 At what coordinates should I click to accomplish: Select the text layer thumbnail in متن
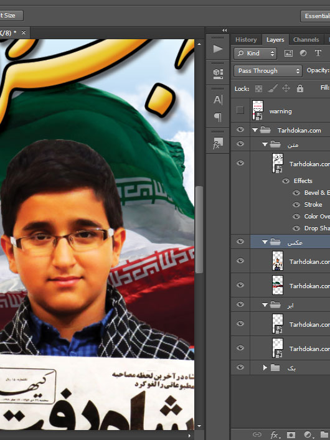point(278,163)
